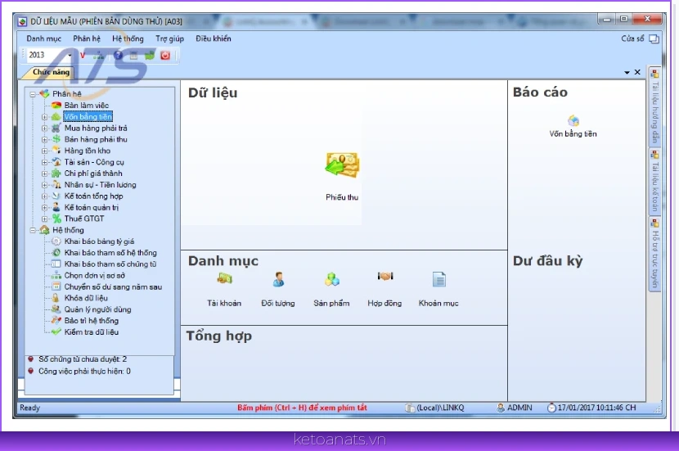Click the (Local)\LINKQ database status entry
The height and width of the screenshot is (451, 679).
tap(434, 408)
